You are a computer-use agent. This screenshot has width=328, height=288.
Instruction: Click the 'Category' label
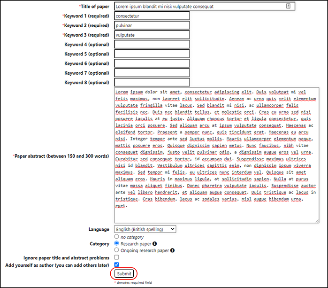coord(99,244)
